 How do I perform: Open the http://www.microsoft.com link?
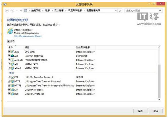coord(28,36)
